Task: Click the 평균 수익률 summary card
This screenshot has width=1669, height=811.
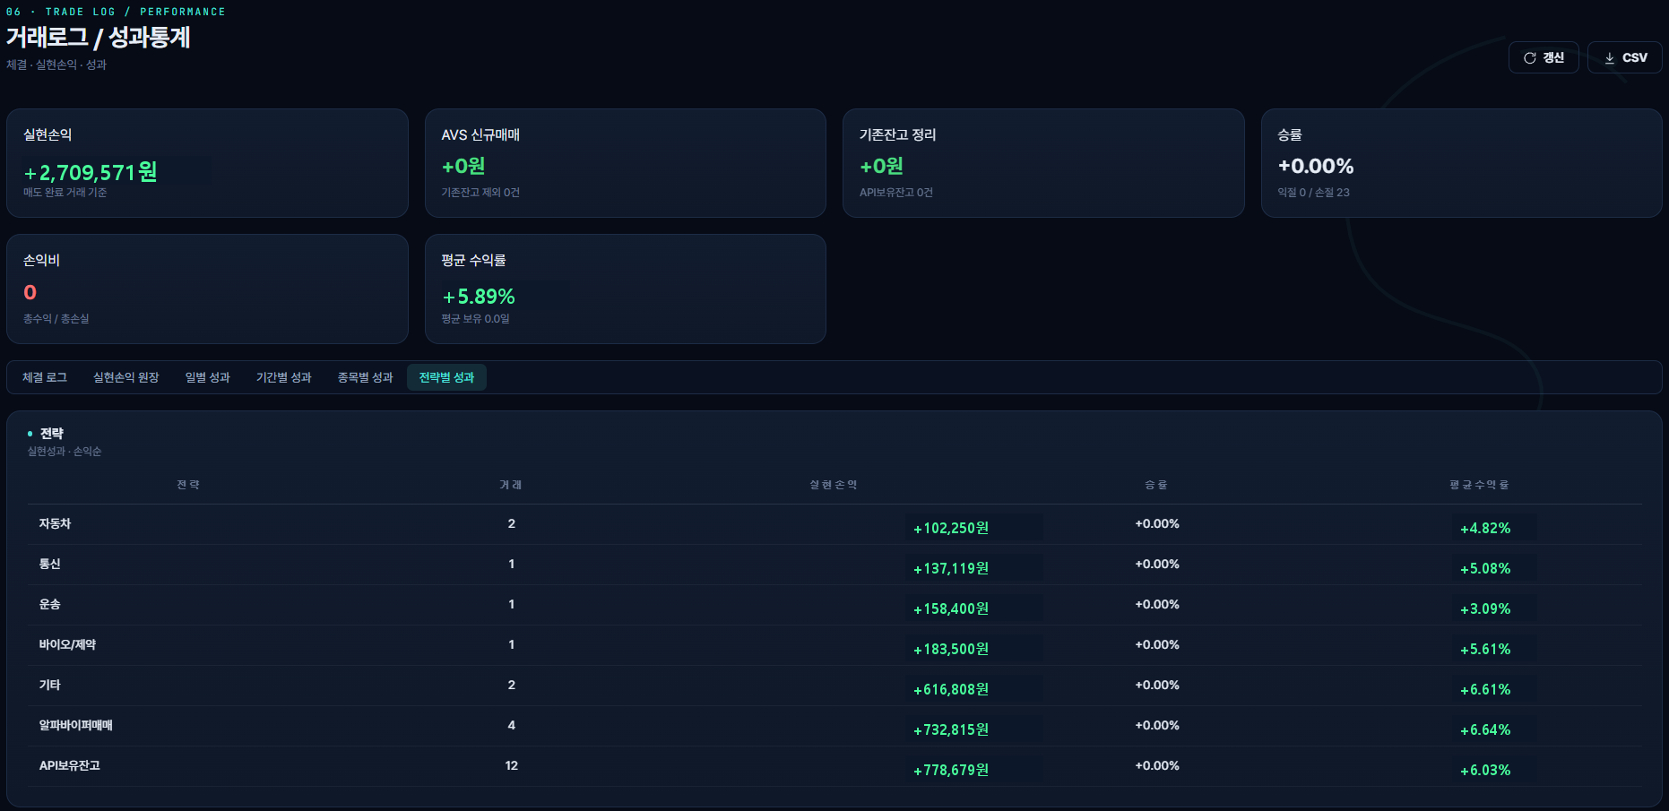Action: tap(626, 289)
